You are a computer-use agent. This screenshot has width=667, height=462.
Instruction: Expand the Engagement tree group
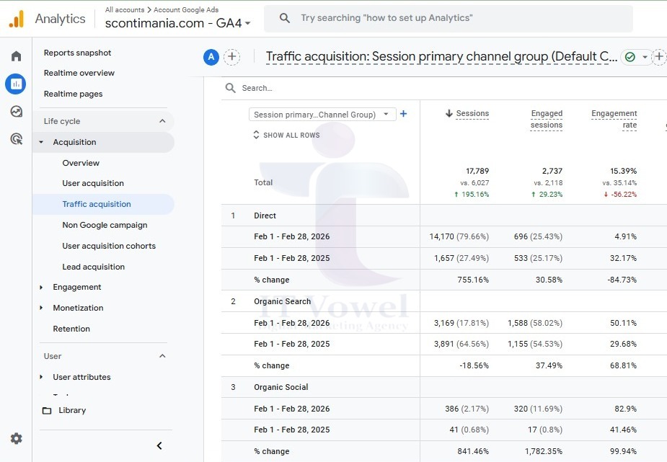click(41, 288)
